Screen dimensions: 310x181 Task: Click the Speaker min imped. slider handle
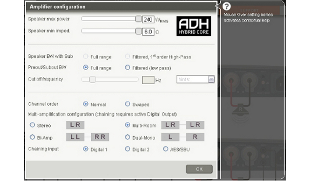pyautogui.click(x=138, y=31)
